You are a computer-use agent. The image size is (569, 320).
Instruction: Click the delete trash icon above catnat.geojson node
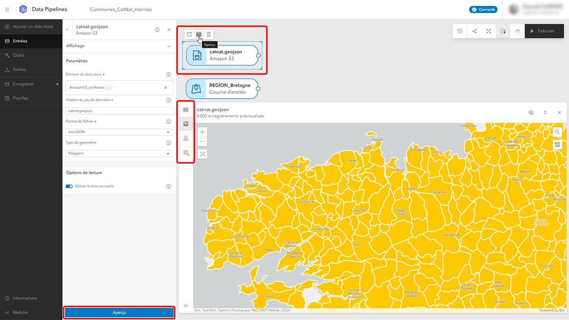point(208,35)
